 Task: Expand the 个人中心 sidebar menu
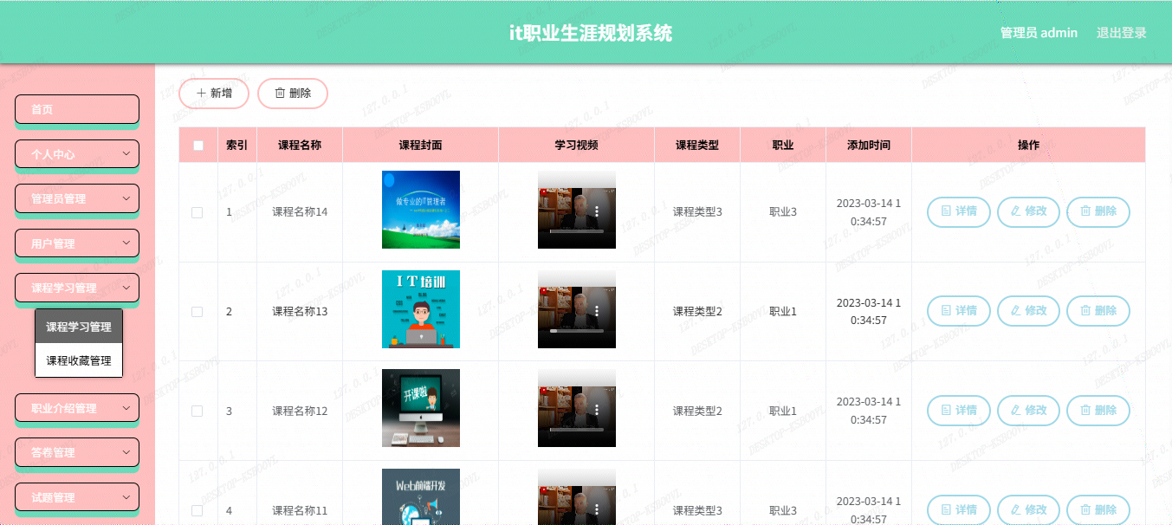pos(77,154)
